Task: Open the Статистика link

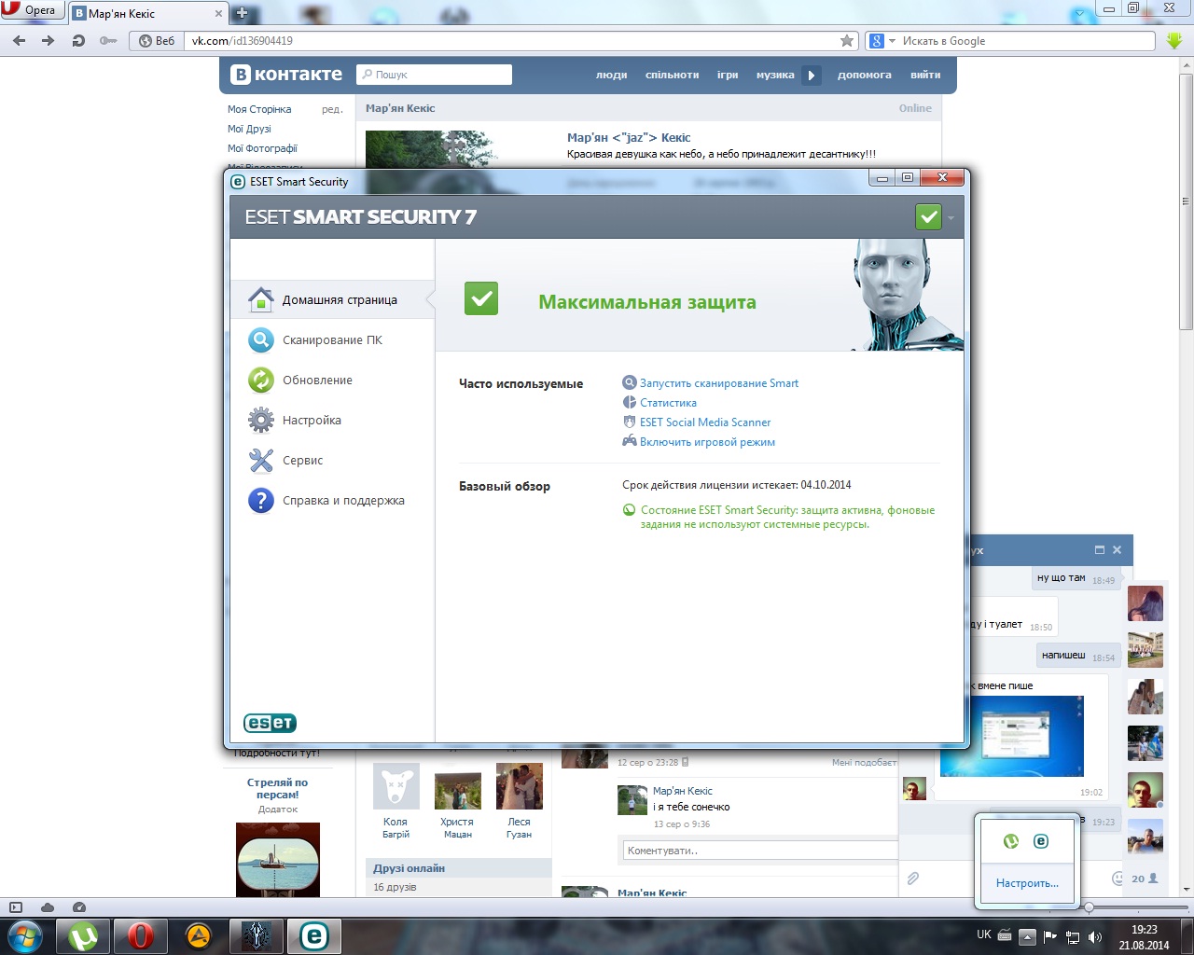Action: pos(668,403)
